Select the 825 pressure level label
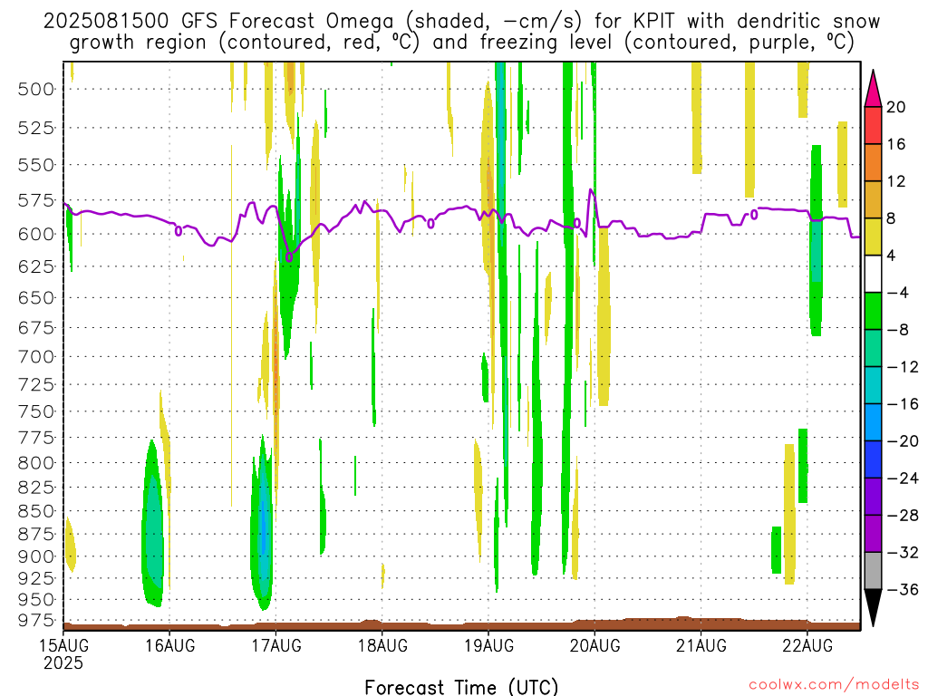928x696 pixels. click(35, 488)
